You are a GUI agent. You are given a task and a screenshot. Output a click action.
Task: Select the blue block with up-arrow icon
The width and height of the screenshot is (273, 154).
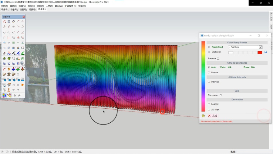(13, 69)
